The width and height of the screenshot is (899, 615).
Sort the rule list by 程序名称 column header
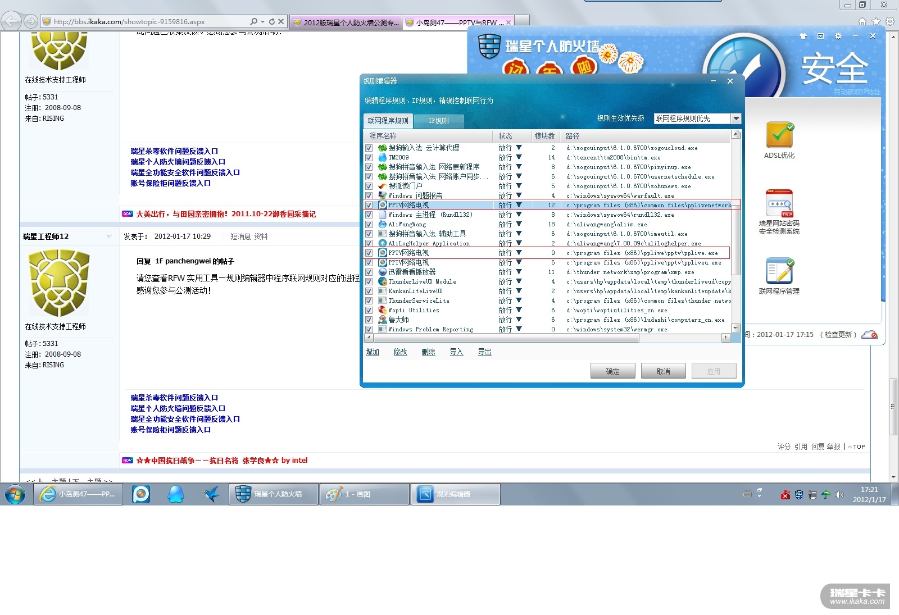click(429, 136)
